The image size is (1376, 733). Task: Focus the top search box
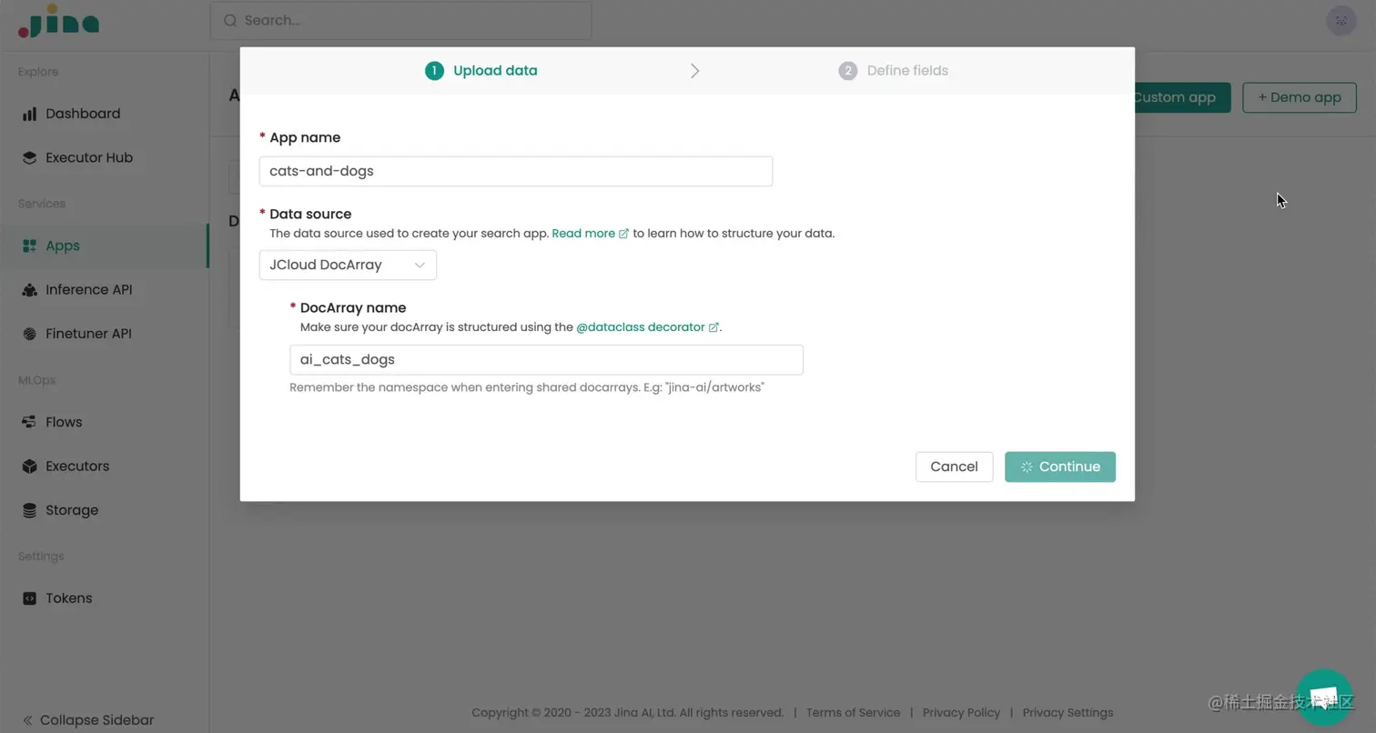[x=400, y=21]
